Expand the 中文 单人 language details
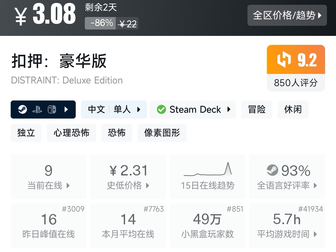The height and width of the screenshot is (252, 336). click(114, 110)
